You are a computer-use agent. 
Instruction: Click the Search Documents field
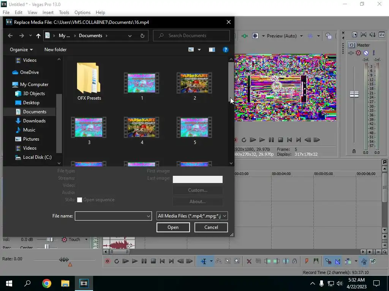point(191,36)
